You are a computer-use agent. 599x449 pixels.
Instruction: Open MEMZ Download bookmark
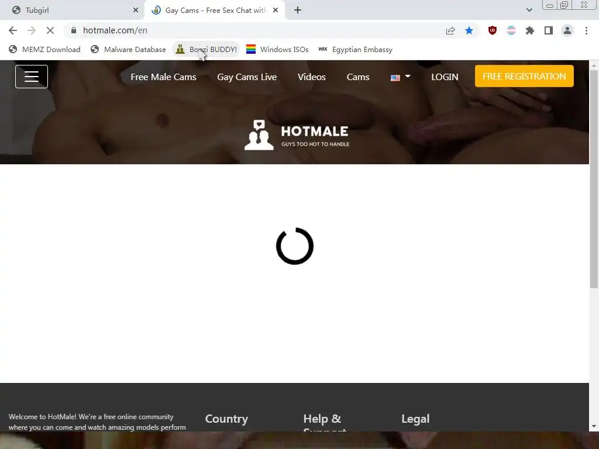pyautogui.click(x=44, y=50)
